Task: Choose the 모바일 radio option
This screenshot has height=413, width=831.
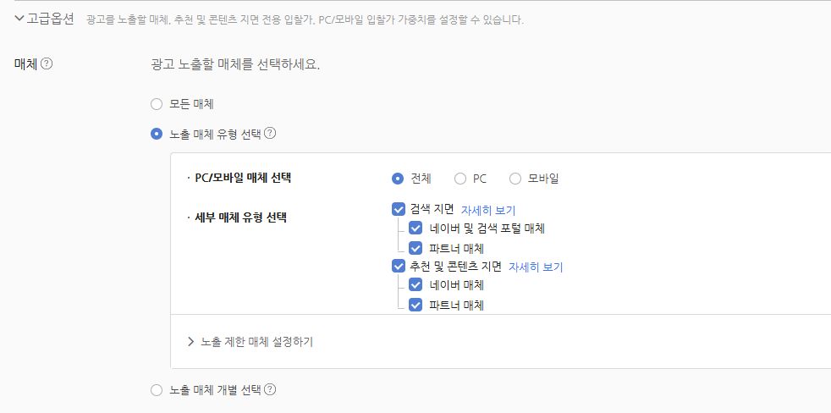Action: (x=515, y=179)
